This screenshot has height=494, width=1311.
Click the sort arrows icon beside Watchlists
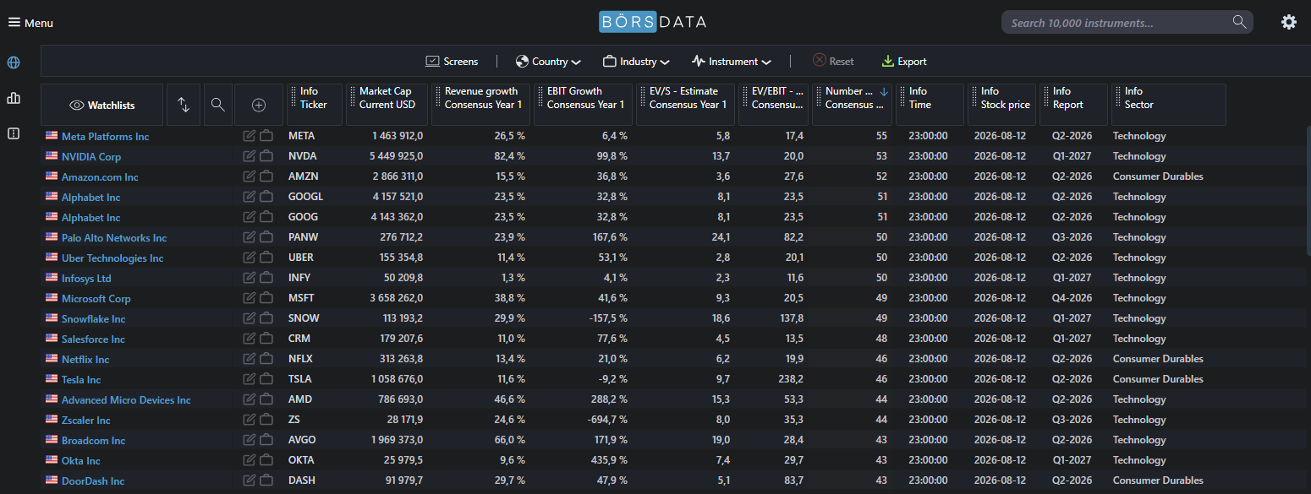pos(184,105)
